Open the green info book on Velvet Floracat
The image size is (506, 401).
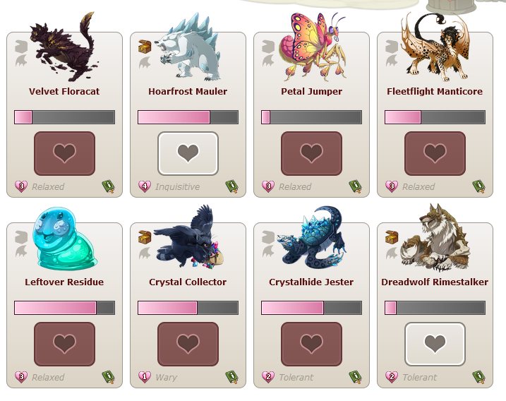pos(109,186)
